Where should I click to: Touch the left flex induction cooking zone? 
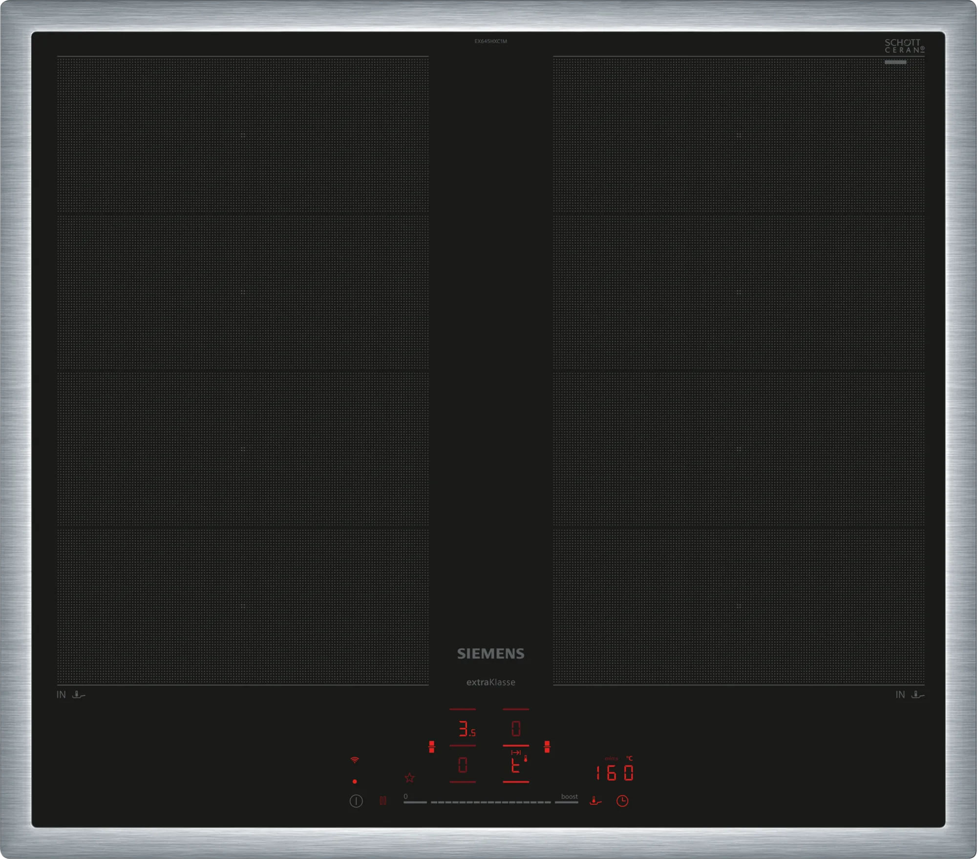(x=243, y=370)
